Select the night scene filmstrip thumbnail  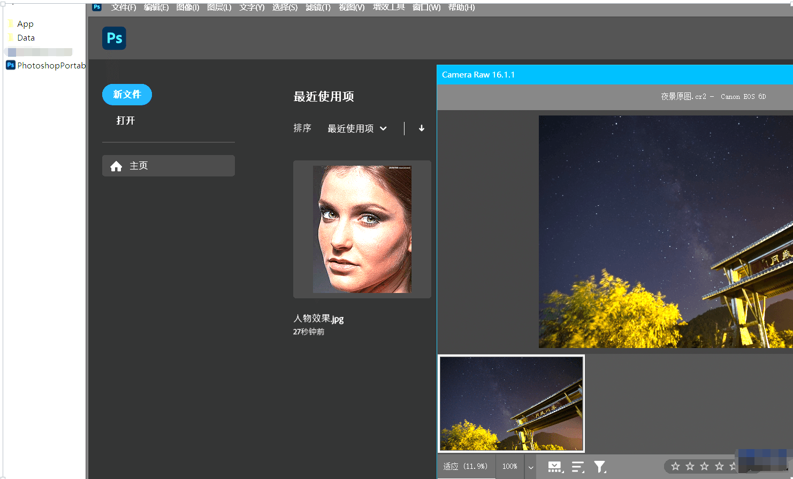[512, 404]
